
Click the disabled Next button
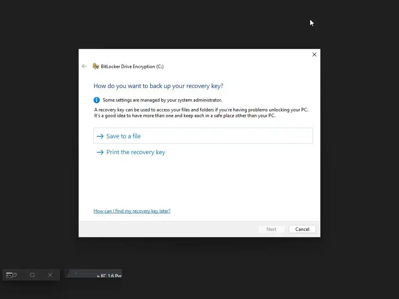click(x=271, y=229)
